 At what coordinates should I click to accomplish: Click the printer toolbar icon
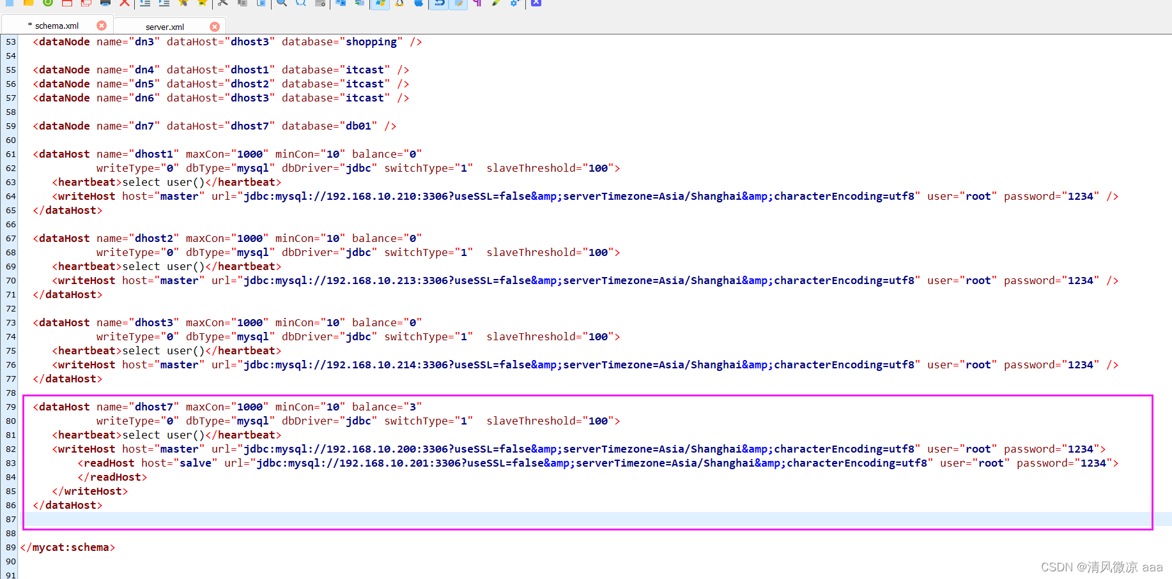point(105,3)
